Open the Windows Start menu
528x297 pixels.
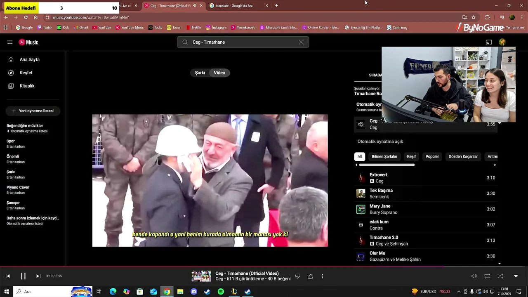pos(6,292)
